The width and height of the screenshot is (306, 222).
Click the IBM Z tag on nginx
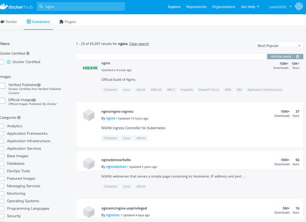171,90
